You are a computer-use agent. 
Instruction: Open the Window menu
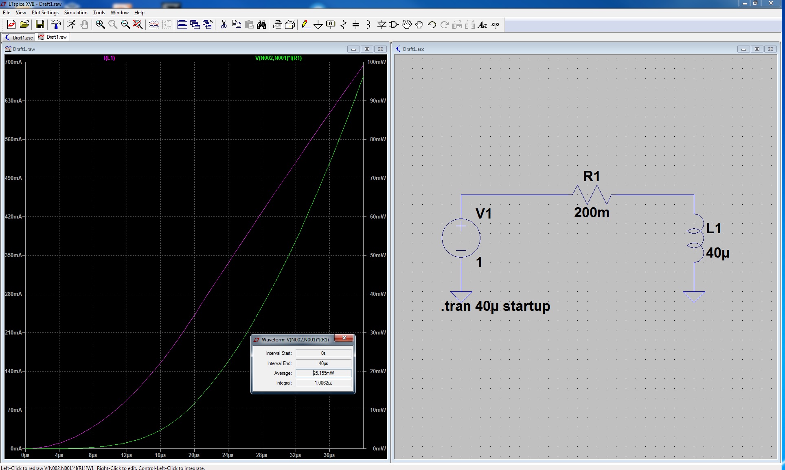[x=120, y=13]
